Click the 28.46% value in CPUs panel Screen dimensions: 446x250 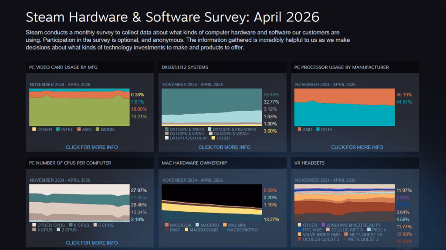[139, 205]
